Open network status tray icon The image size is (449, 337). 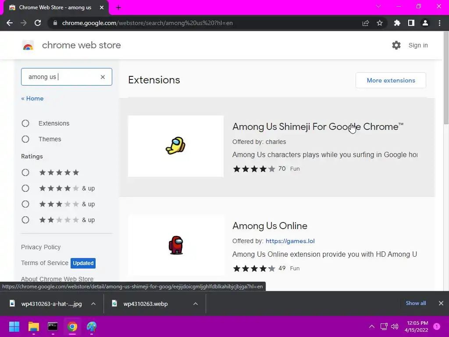384,326
